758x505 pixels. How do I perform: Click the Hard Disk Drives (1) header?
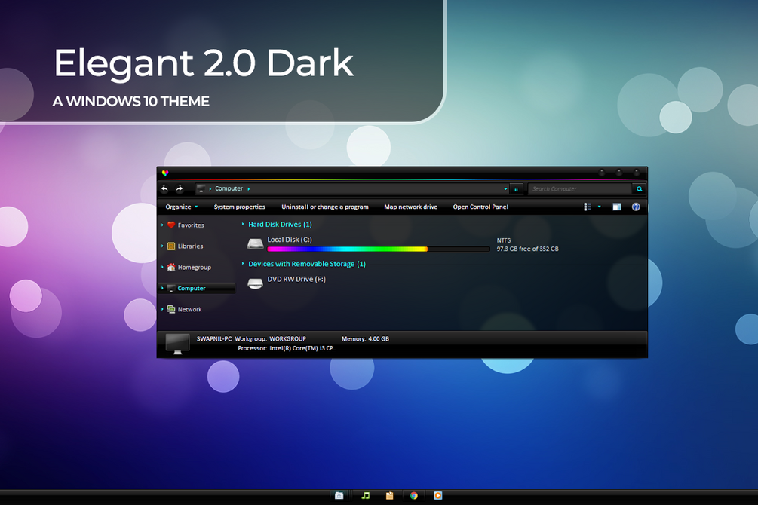click(x=280, y=224)
